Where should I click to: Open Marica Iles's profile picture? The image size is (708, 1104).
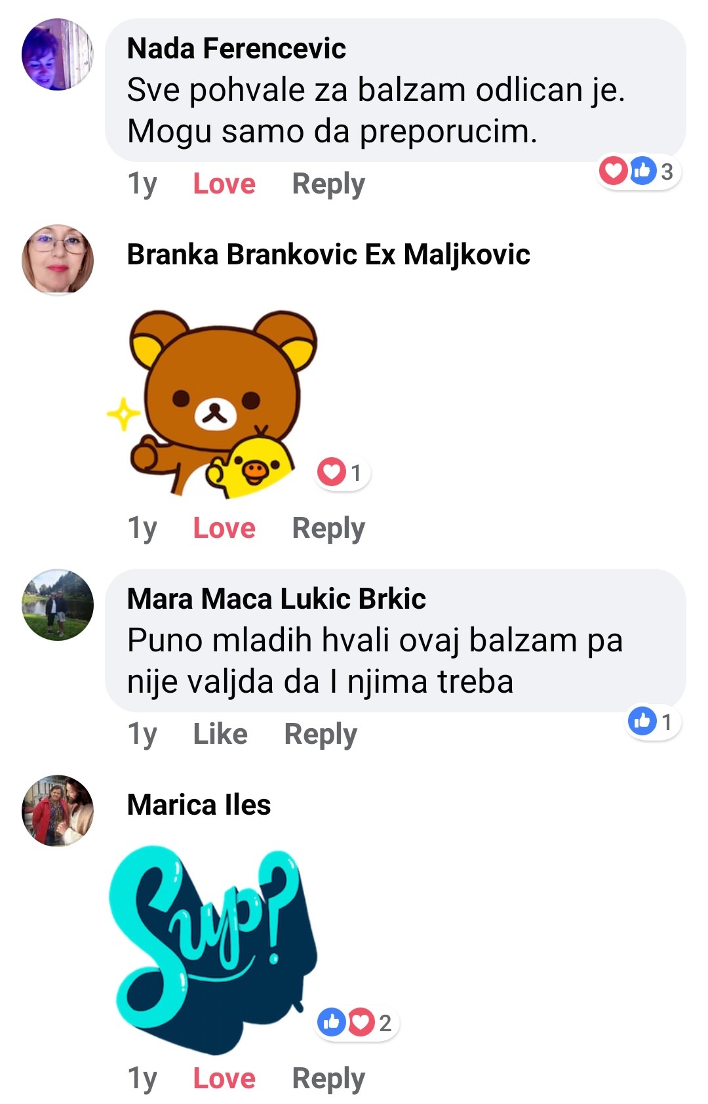pyautogui.click(x=58, y=810)
